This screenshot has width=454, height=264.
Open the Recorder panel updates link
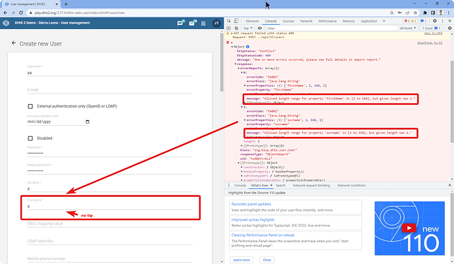(x=251, y=204)
